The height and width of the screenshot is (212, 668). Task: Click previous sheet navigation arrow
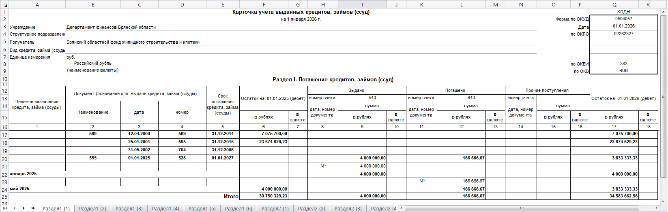point(14,208)
